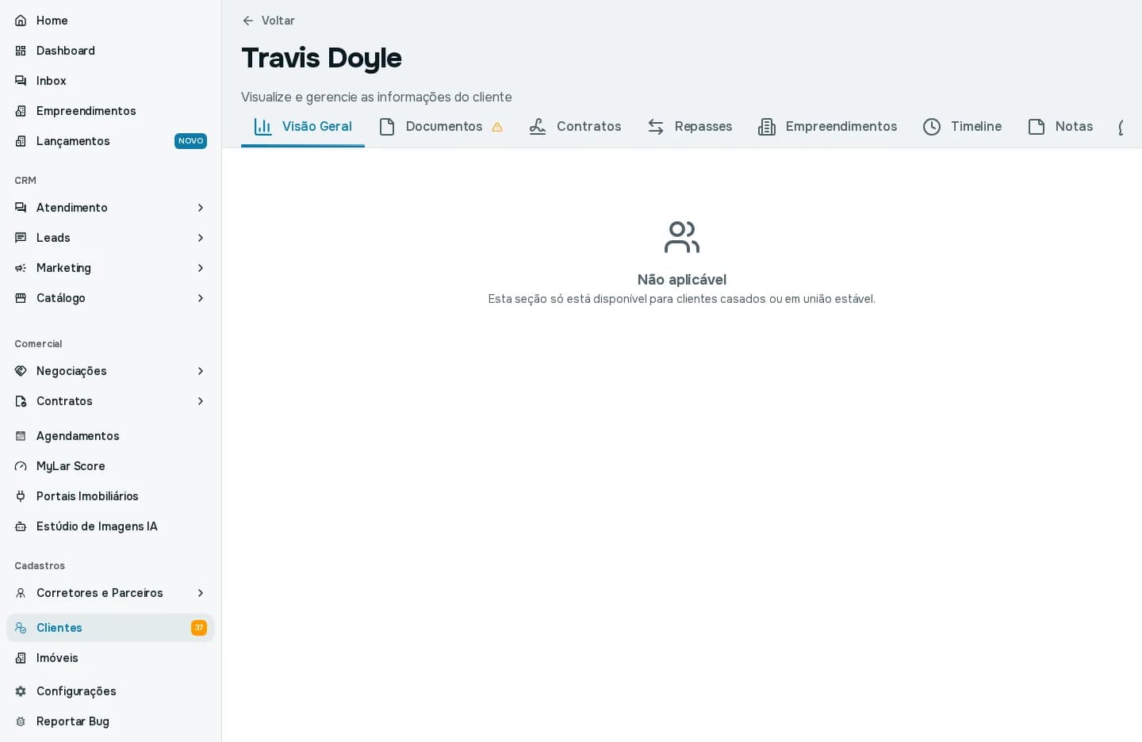
Task: Expand the Atendimento submenu chevron
Action: click(201, 208)
